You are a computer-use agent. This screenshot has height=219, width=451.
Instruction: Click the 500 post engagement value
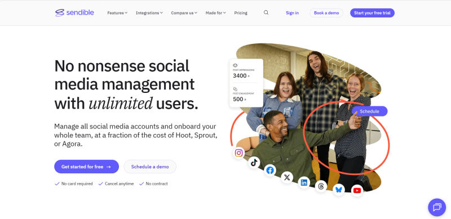(238, 99)
